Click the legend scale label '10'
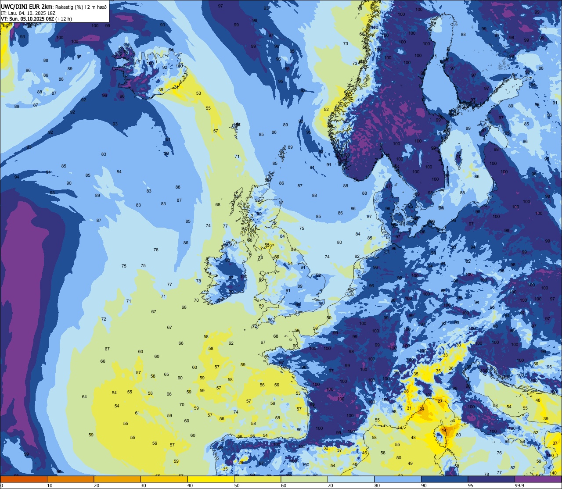The width and height of the screenshot is (562, 489). click(50, 485)
